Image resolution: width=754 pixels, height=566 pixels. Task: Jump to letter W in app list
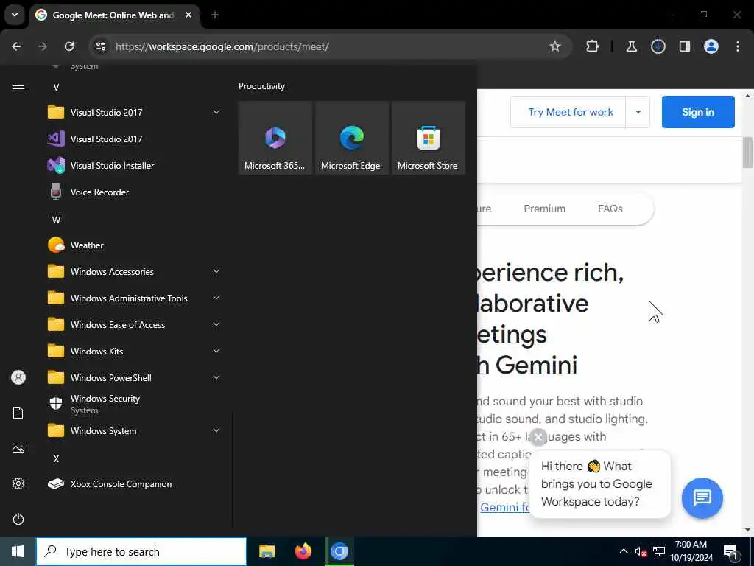[56, 220]
